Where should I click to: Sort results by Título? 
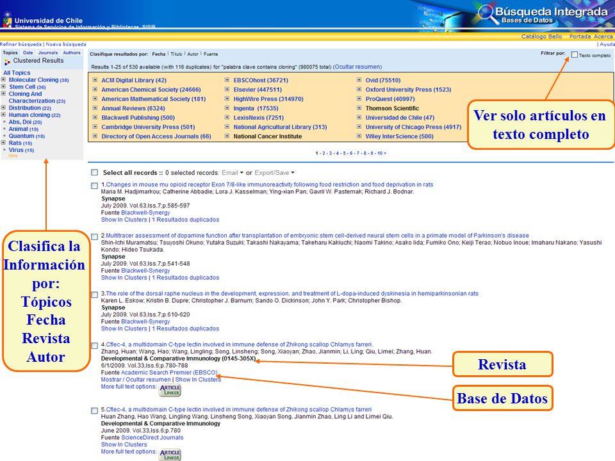click(x=177, y=54)
